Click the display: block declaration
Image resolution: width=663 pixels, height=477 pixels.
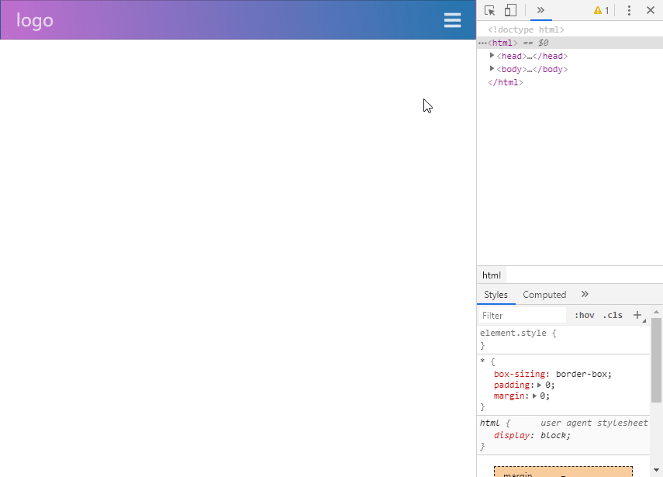[532, 435]
